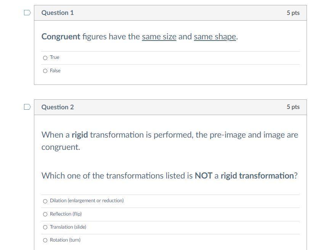Click the underlined "same shape" text
Image resolution: width=326 pixels, height=250 pixels.
pos(215,37)
